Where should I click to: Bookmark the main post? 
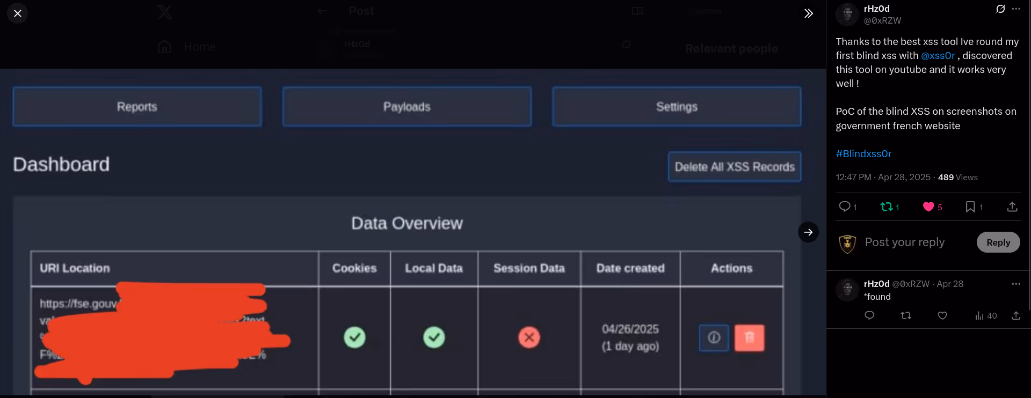(970, 207)
